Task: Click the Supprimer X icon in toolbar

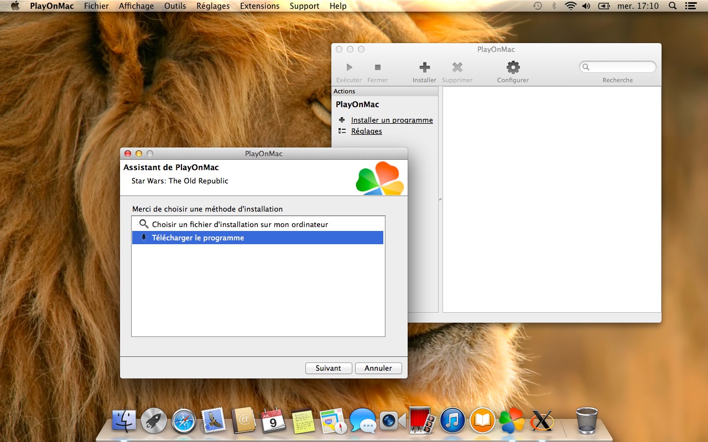Action: (x=457, y=67)
